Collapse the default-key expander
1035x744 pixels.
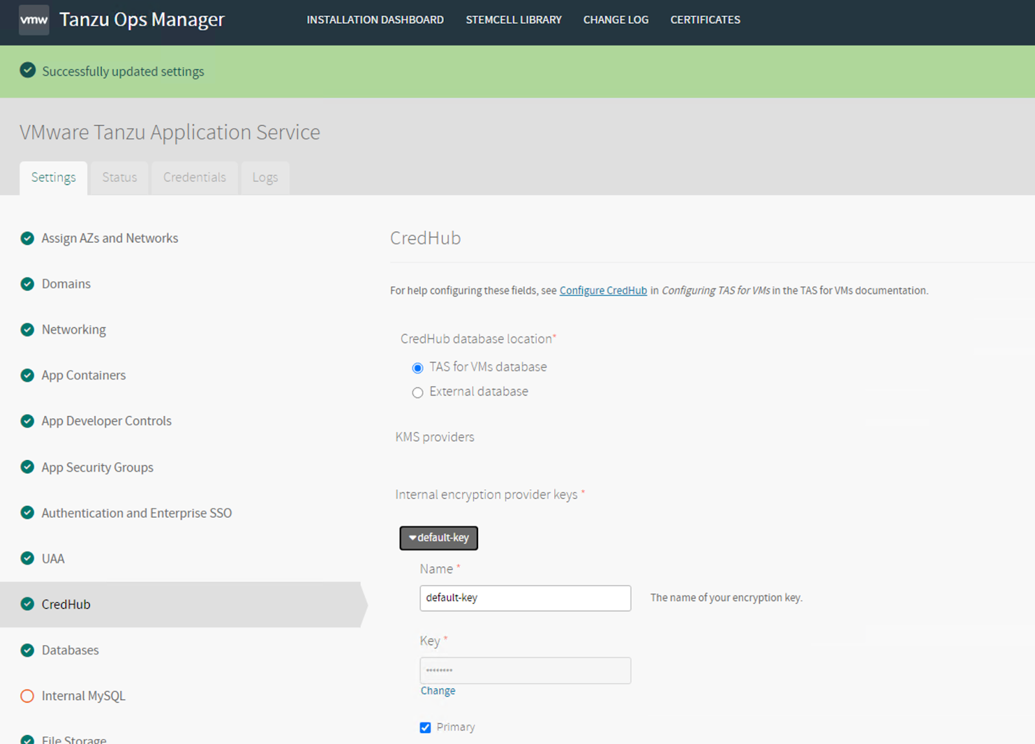(439, 538)
